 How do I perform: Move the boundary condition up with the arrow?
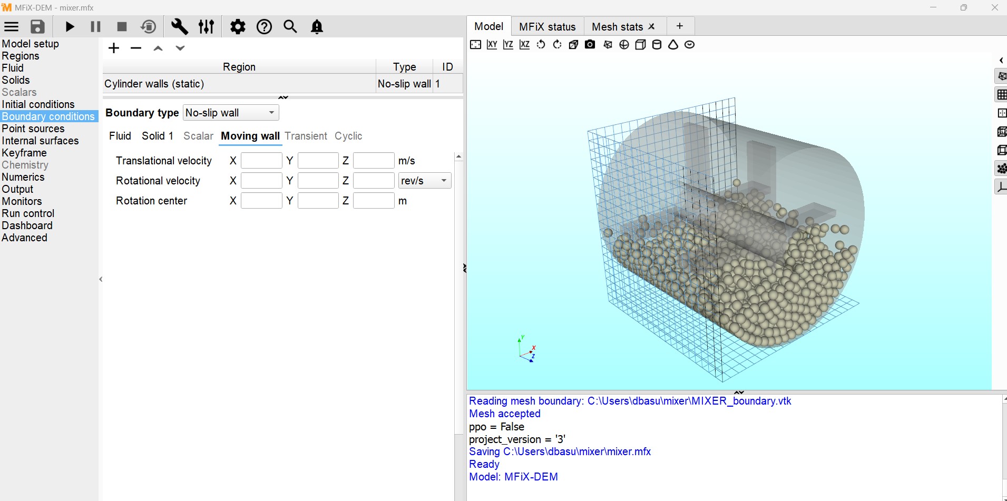click(x=158, y=48)
